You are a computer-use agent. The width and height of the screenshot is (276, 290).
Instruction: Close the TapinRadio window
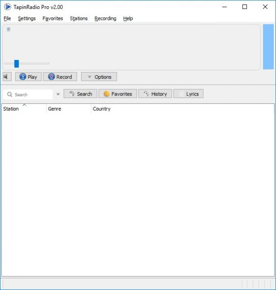[x=265, y=7]
